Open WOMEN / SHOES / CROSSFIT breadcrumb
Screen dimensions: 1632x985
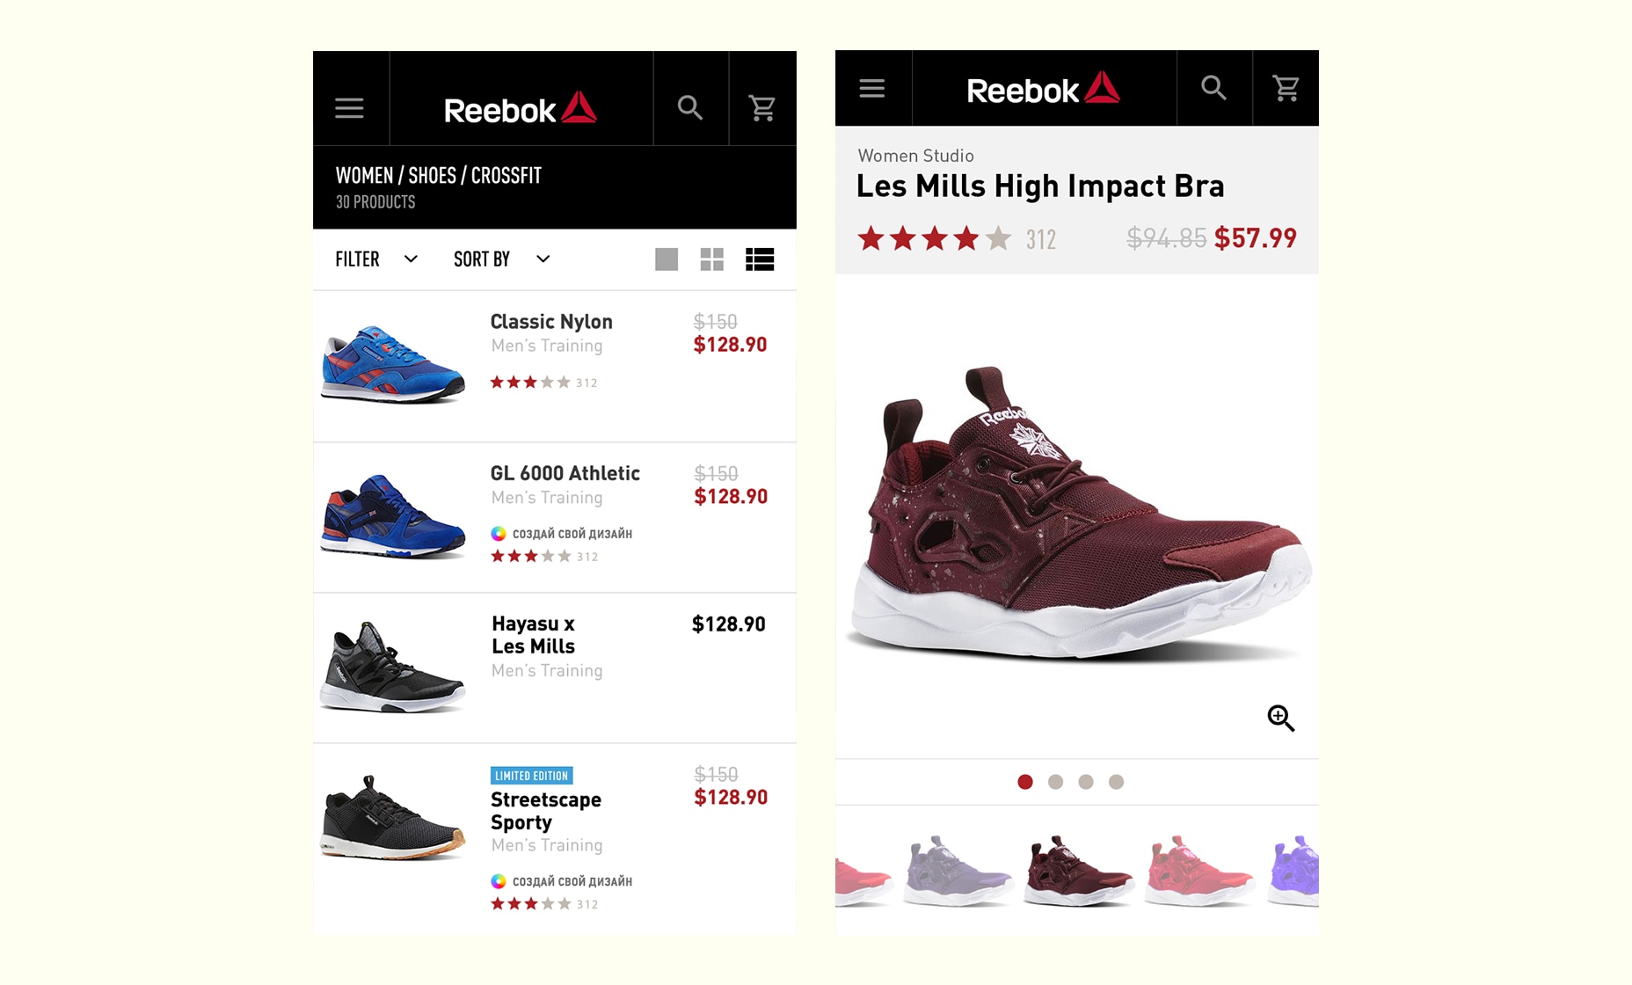[x=438, y=176]
